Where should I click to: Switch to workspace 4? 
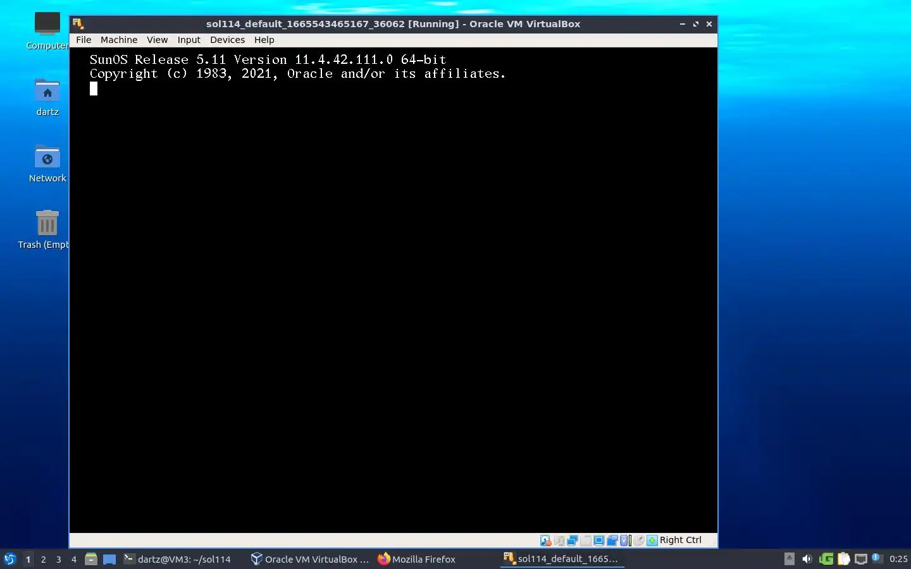[73, 560]
